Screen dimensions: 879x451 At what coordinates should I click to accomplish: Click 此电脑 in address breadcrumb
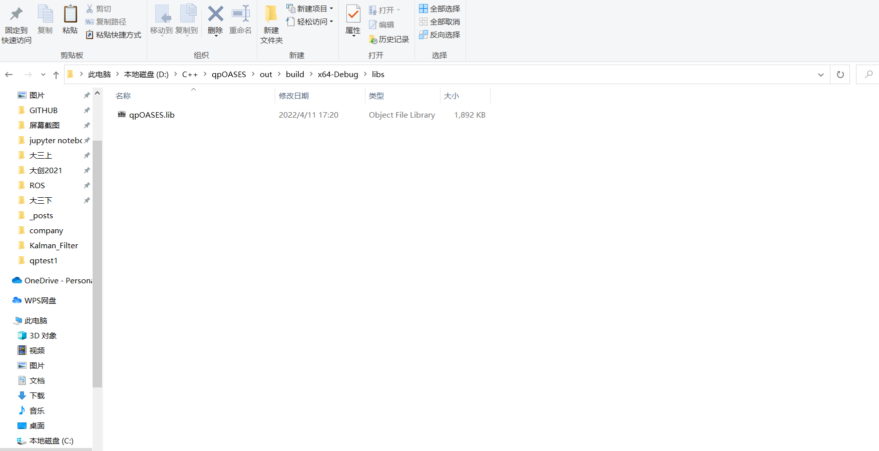click(x=99, y=74)
